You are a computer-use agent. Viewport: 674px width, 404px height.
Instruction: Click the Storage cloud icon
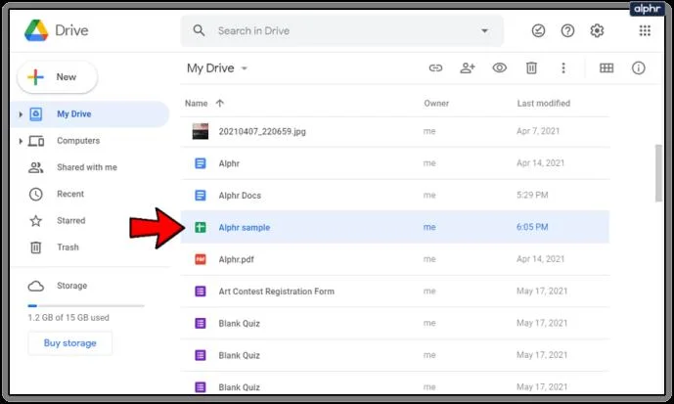(35, 286)
